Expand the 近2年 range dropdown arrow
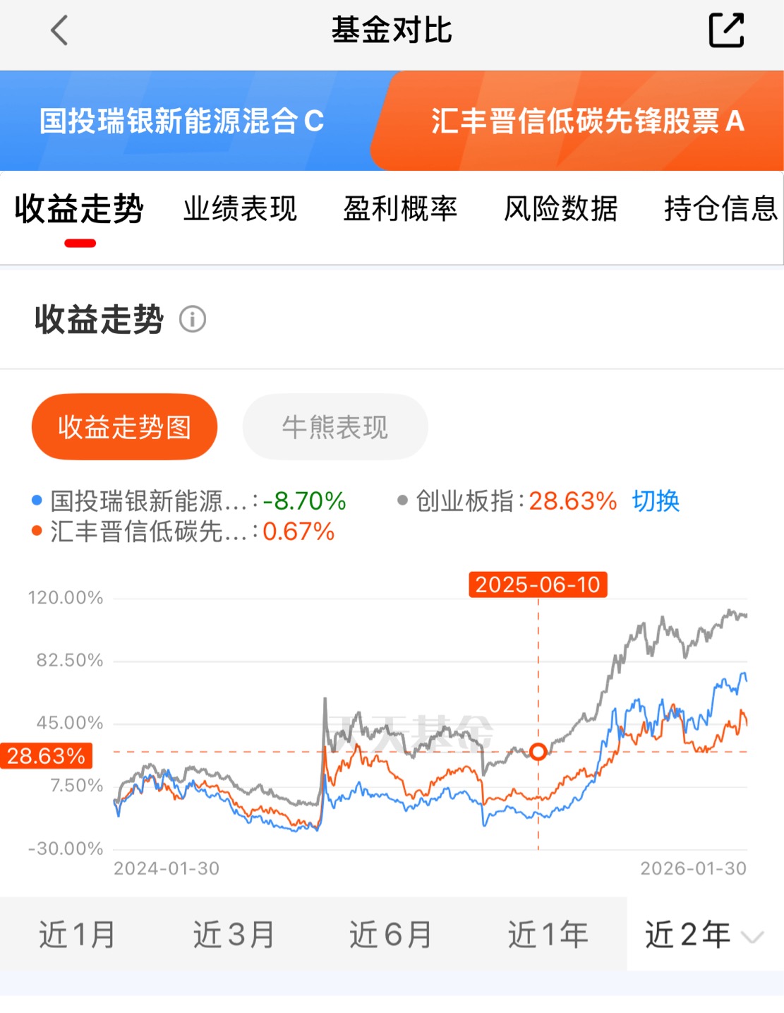This screenshot has width=784, height=1013. pyautogui.click(x=752, y=937)
